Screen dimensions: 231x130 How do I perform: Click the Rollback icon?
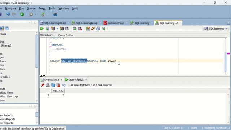tap(80, 29)
